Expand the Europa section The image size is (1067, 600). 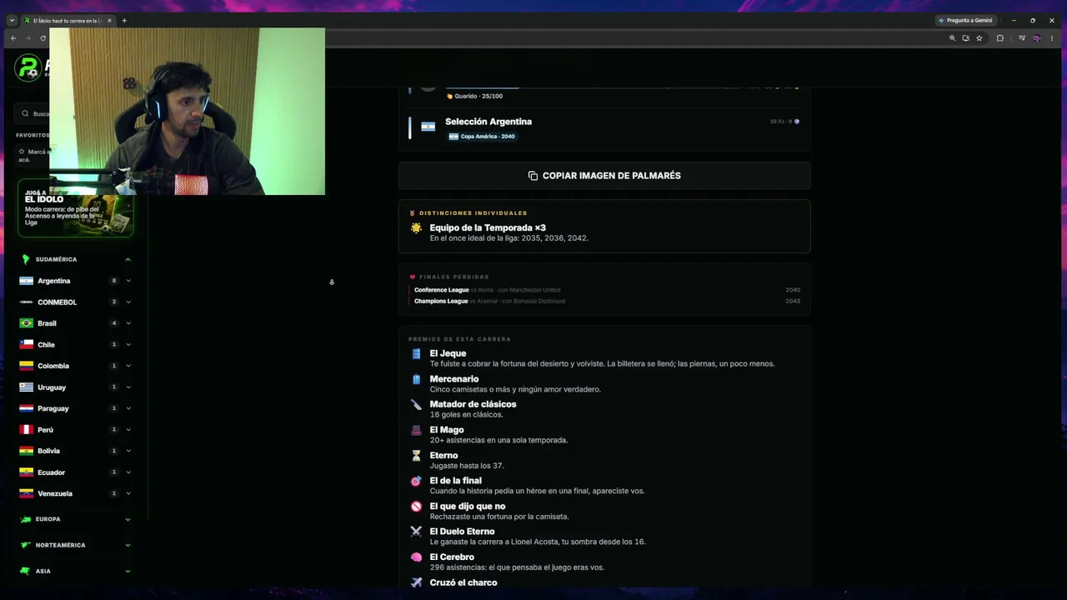[128, 519]
